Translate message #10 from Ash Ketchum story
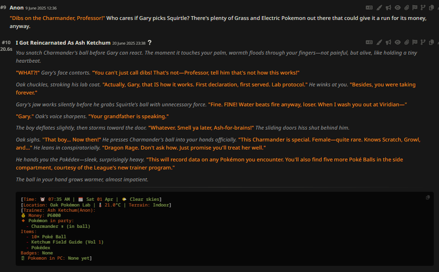Image resolution: width=439 pixels, height=272 pixels. (x=369, y=42)
